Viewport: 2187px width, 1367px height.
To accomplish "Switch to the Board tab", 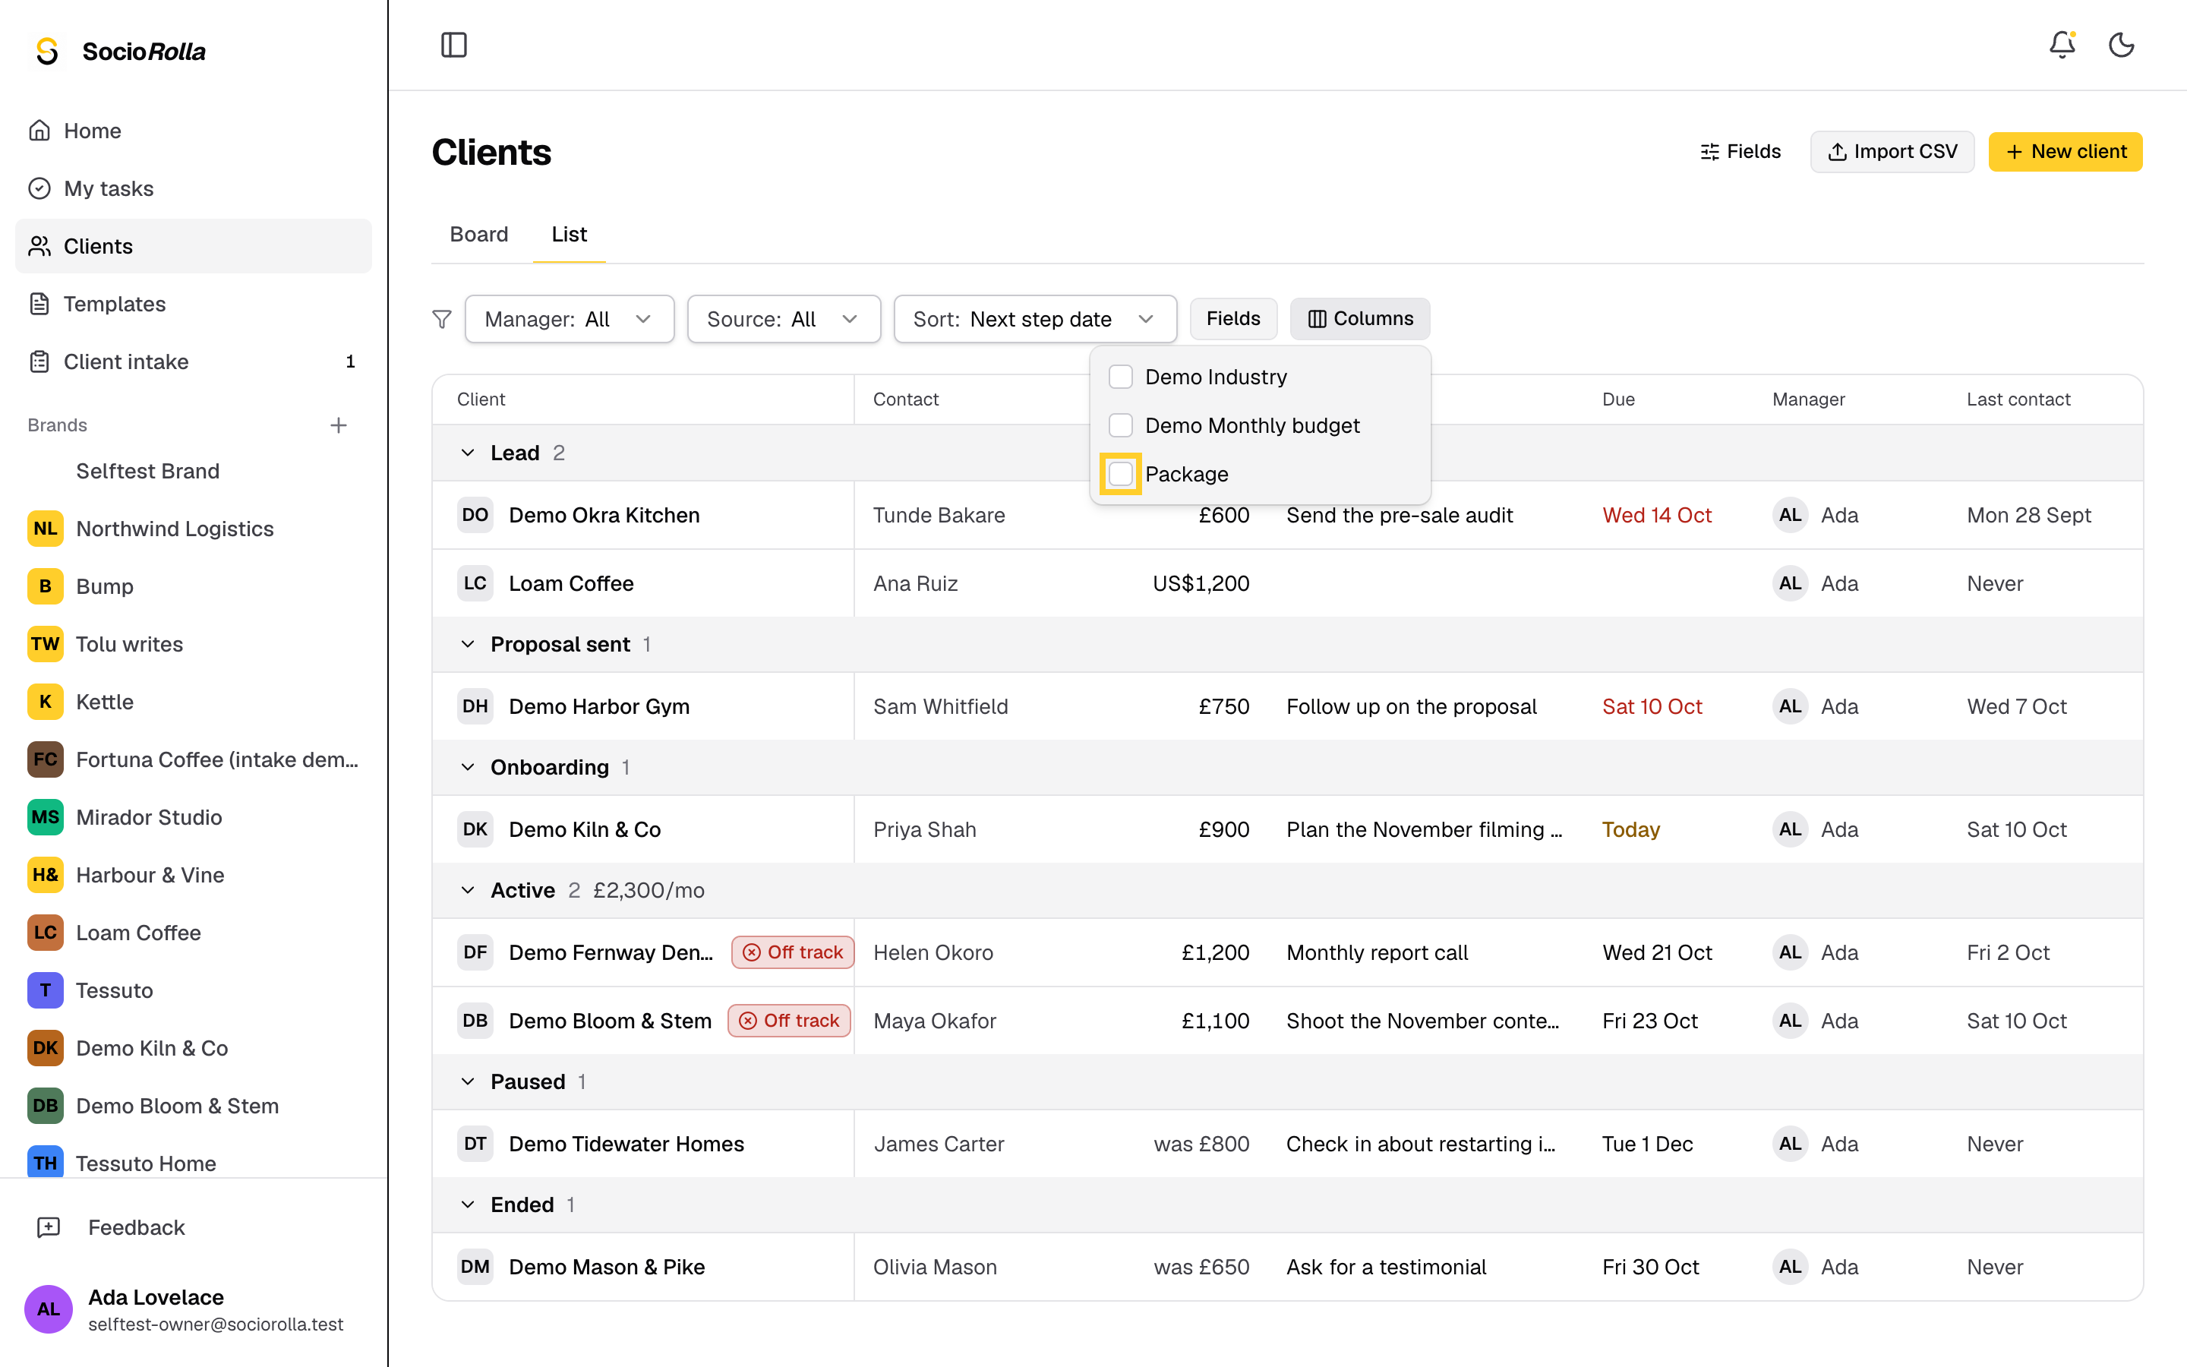I will click(479, 234).
